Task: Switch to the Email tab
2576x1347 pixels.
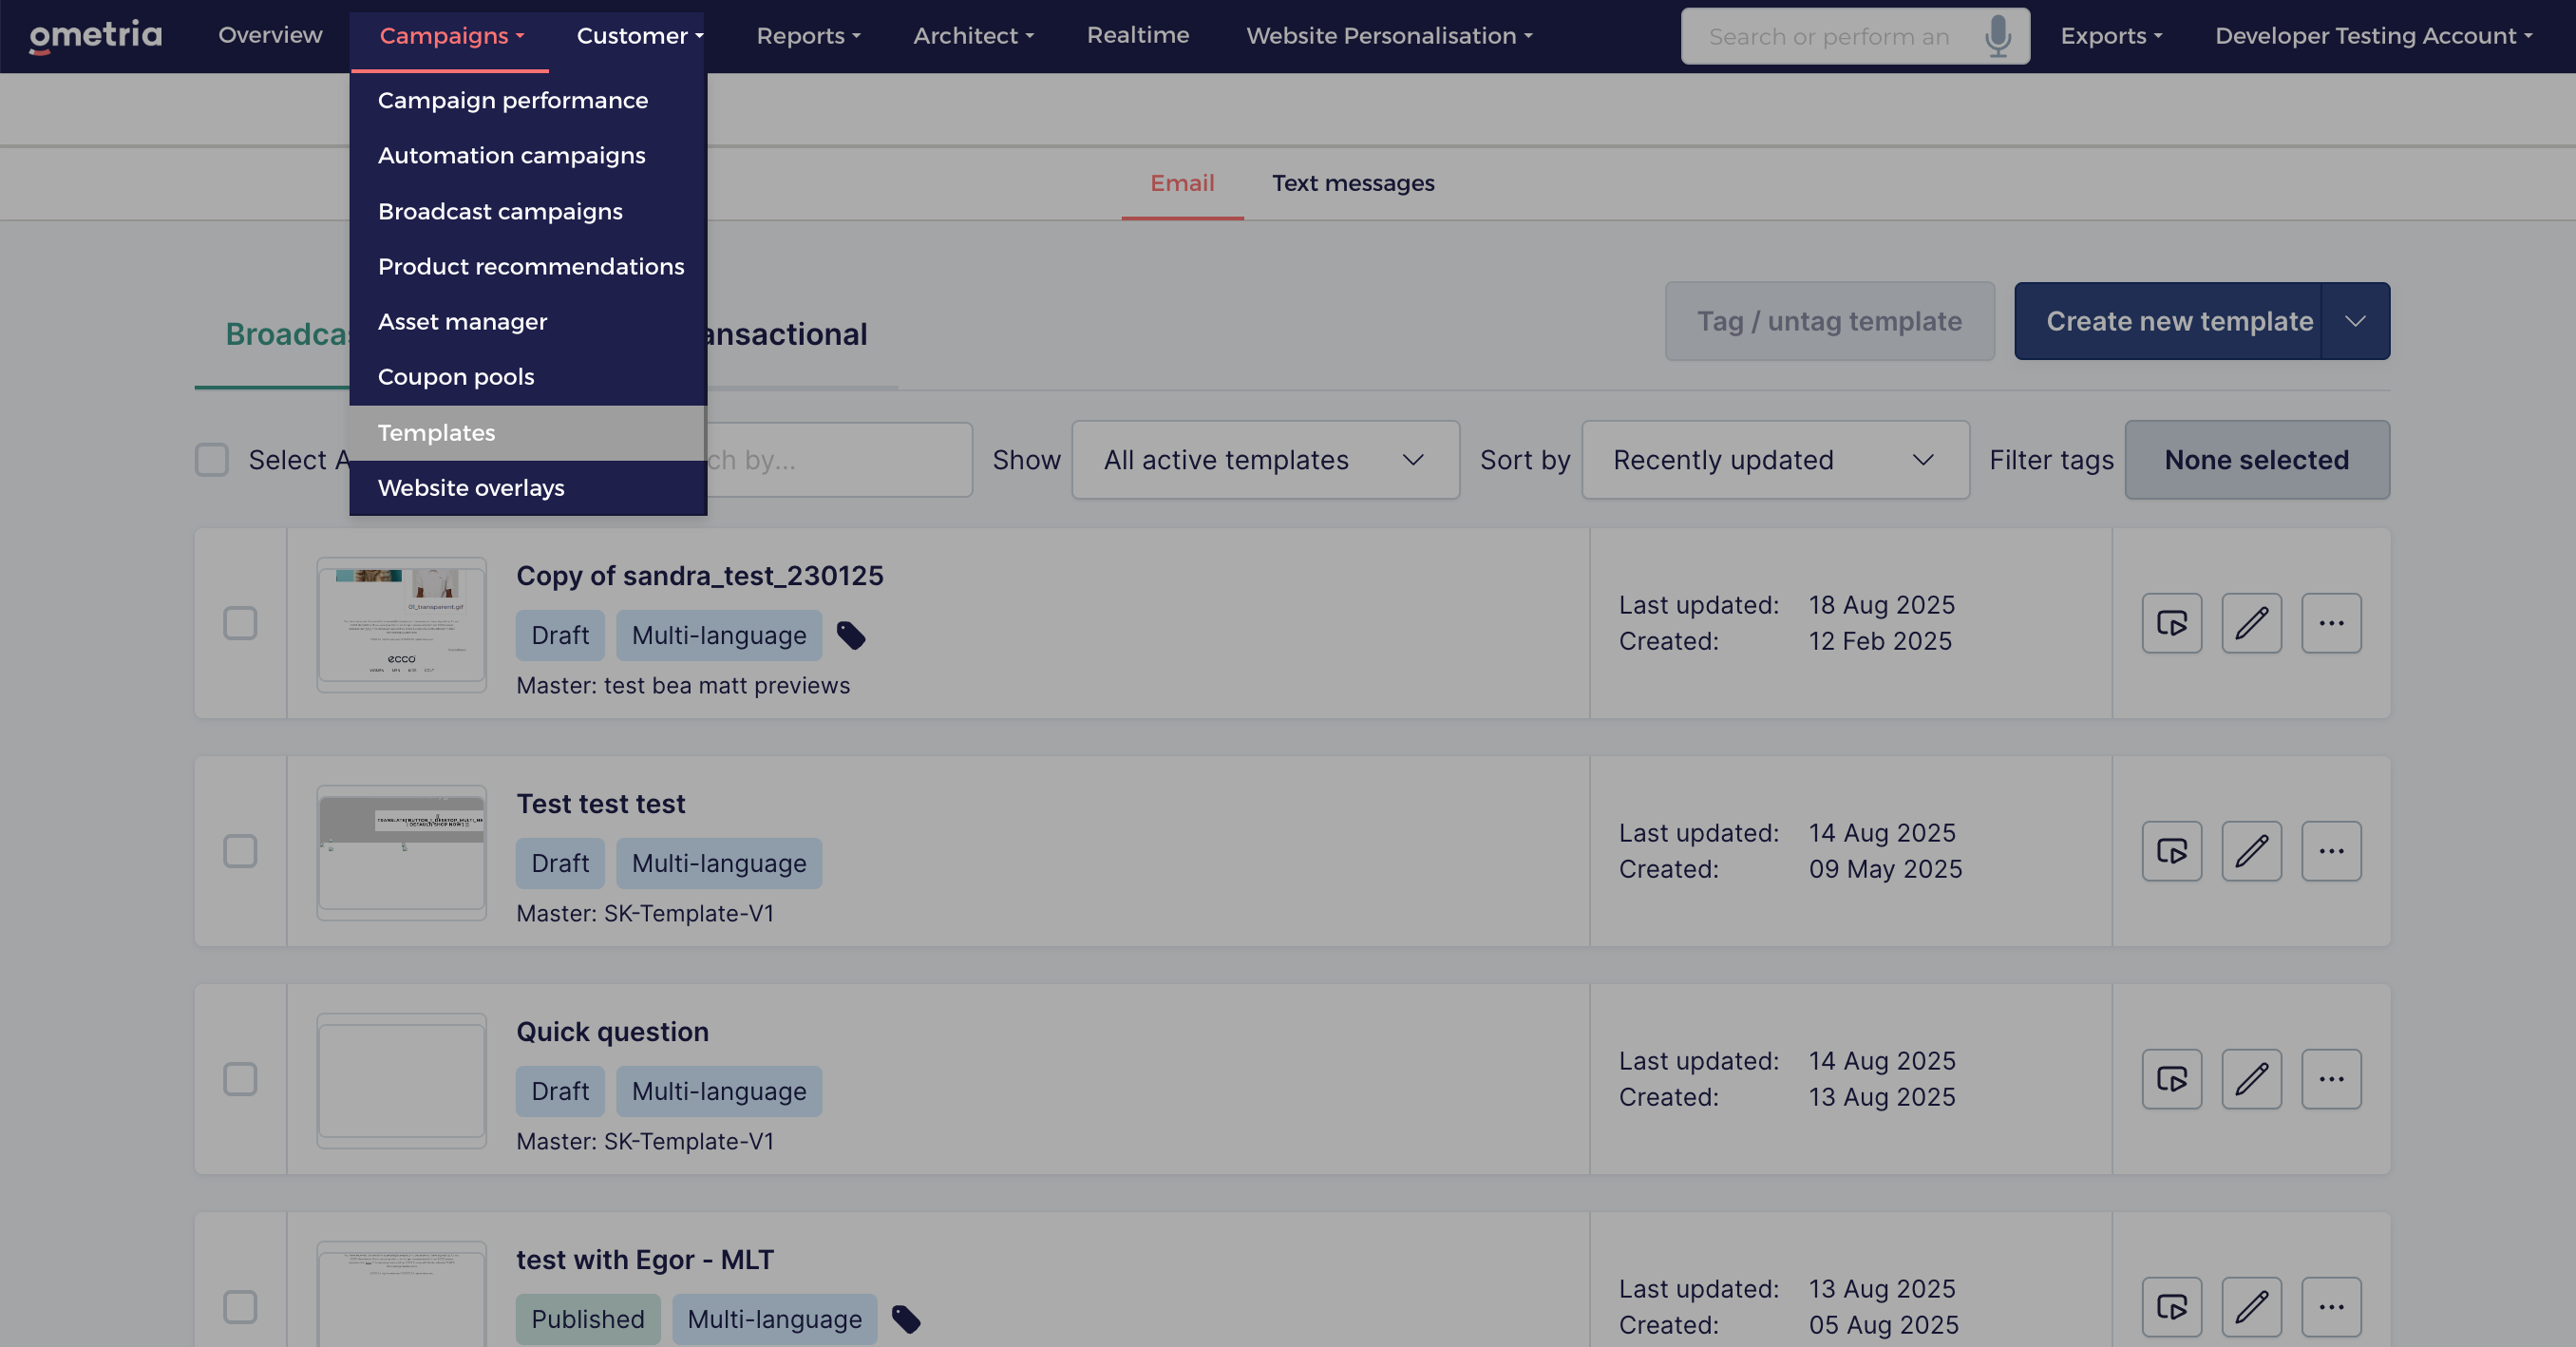Action: pyautogui.click(x=1182, y=183)
